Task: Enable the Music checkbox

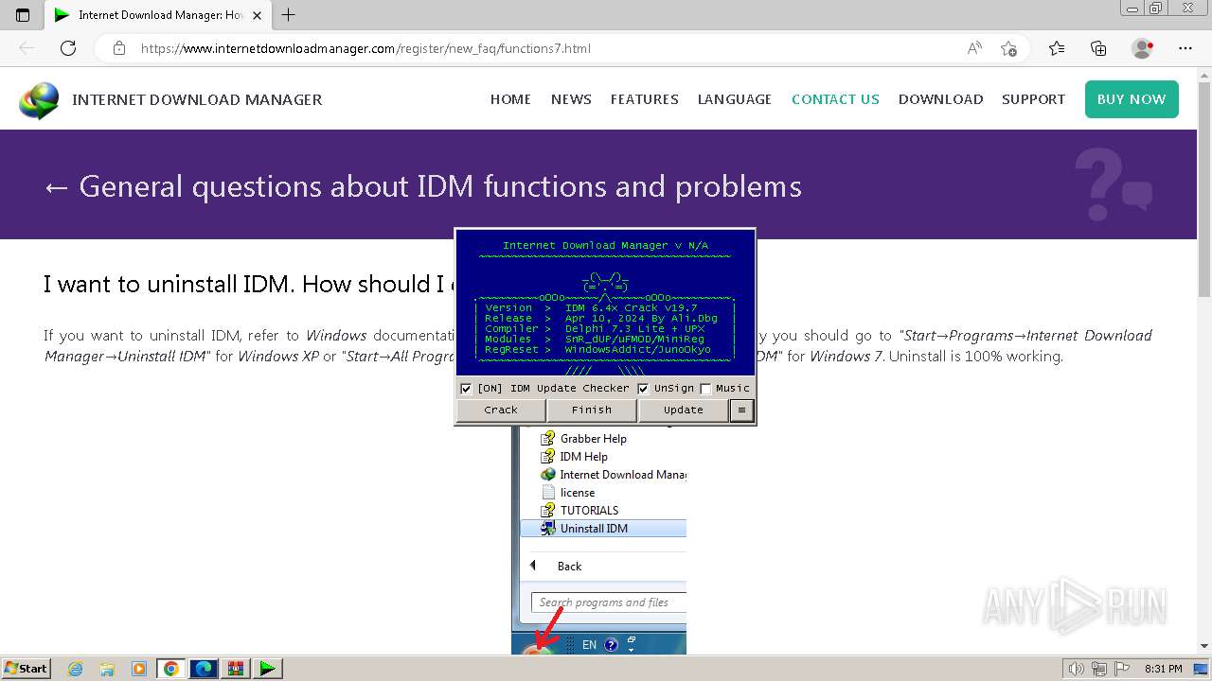Action: coord(705,388)
